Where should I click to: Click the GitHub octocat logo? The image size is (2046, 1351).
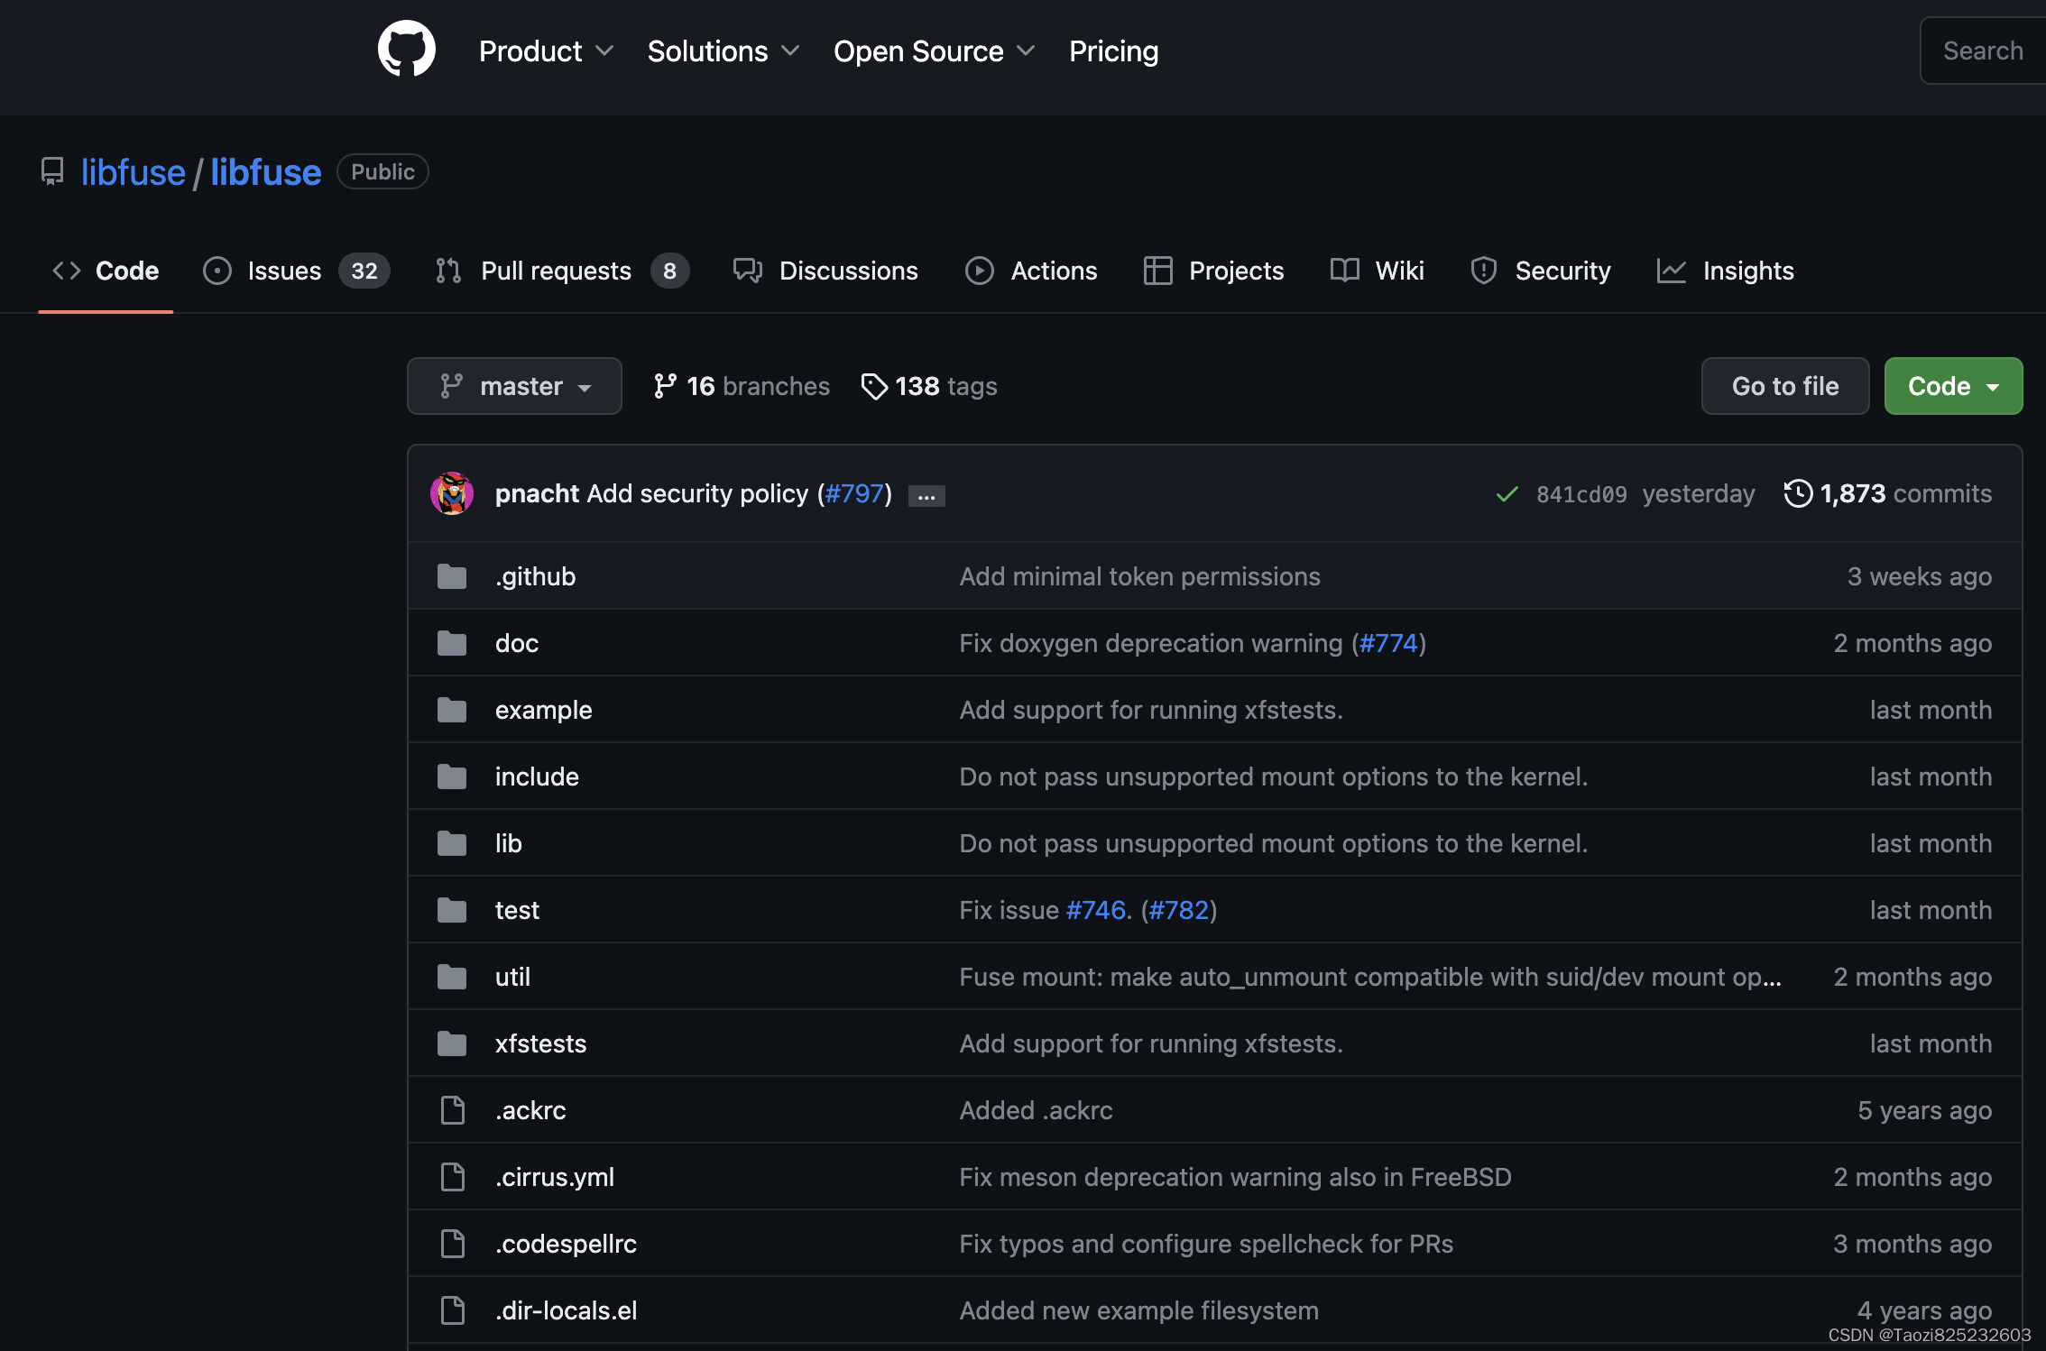[406, 50]
